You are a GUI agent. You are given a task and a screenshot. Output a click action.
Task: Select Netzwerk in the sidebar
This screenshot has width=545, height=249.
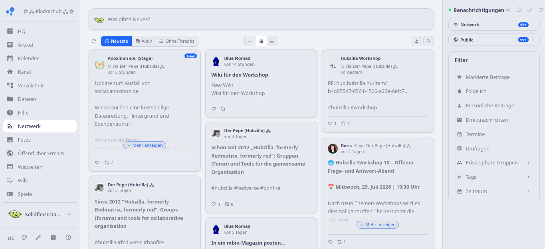[x=40, y=126]
